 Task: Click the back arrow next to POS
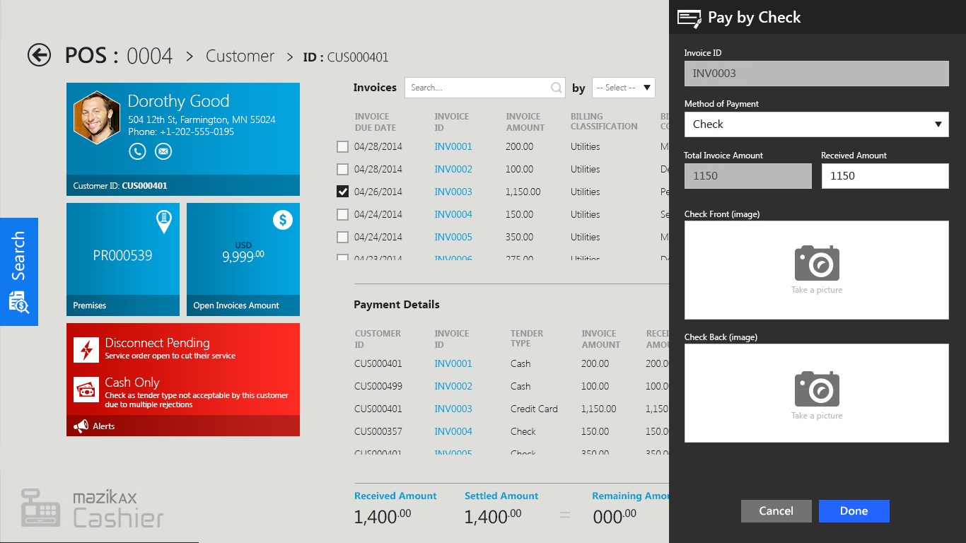click(39, 55)
